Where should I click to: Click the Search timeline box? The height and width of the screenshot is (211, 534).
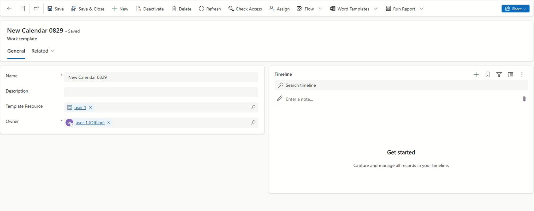click(401, 85)
